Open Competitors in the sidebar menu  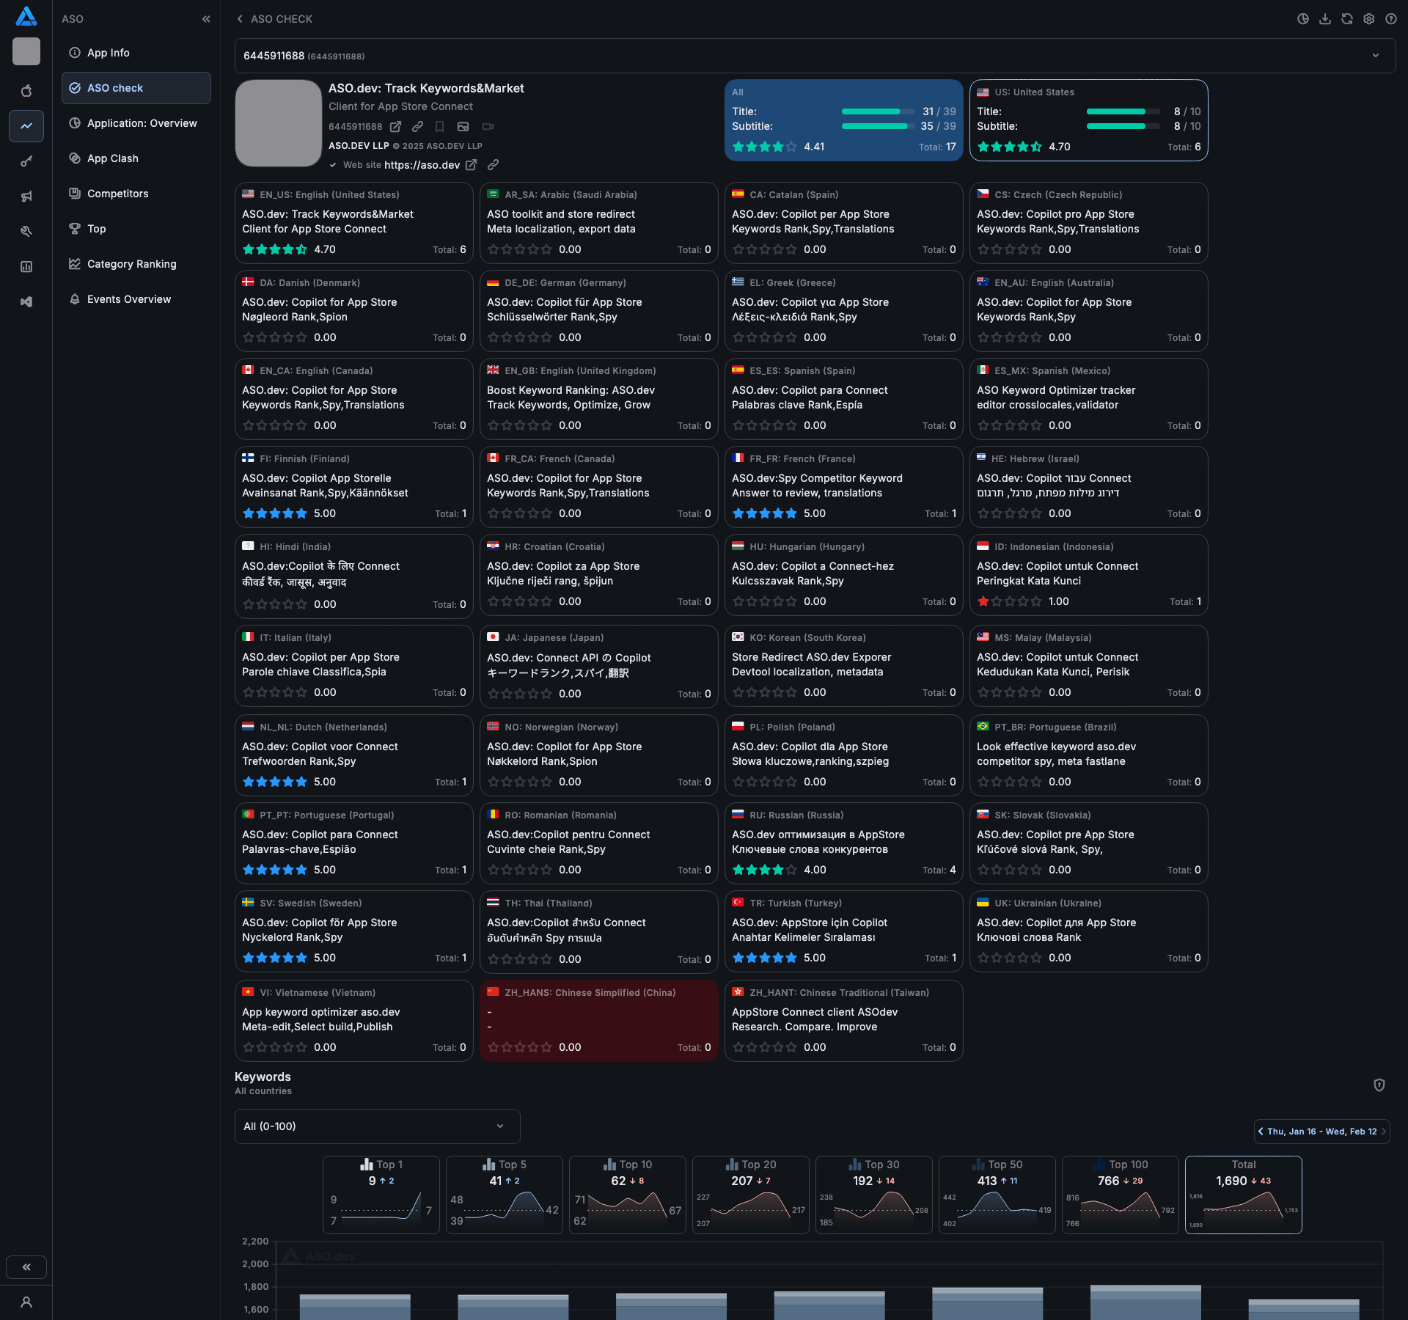click(x=117, y=194)
